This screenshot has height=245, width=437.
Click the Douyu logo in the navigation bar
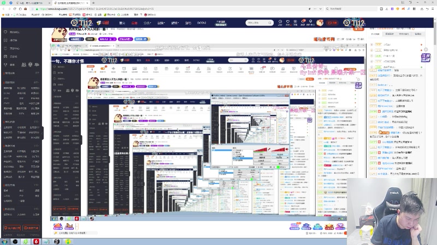pyautogui.click(x=103, y=23)
